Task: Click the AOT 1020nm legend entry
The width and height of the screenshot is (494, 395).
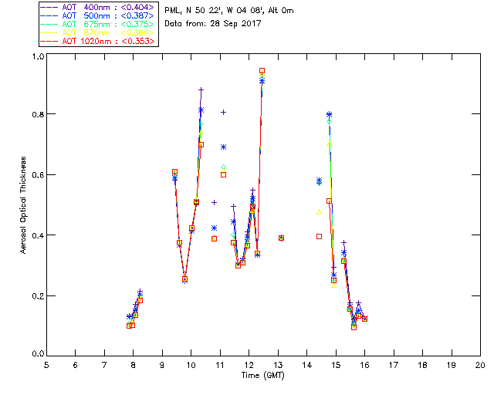Action: pos(98,41)
